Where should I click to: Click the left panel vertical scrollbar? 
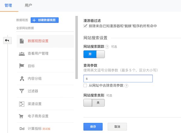point(77,47)
